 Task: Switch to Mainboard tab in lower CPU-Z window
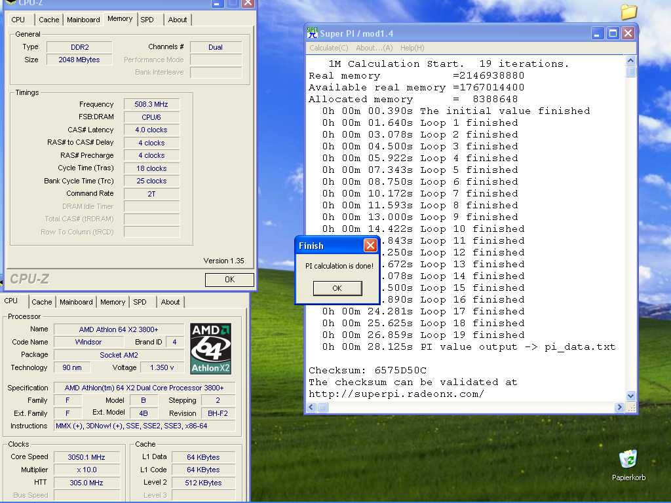coord(76,302)
